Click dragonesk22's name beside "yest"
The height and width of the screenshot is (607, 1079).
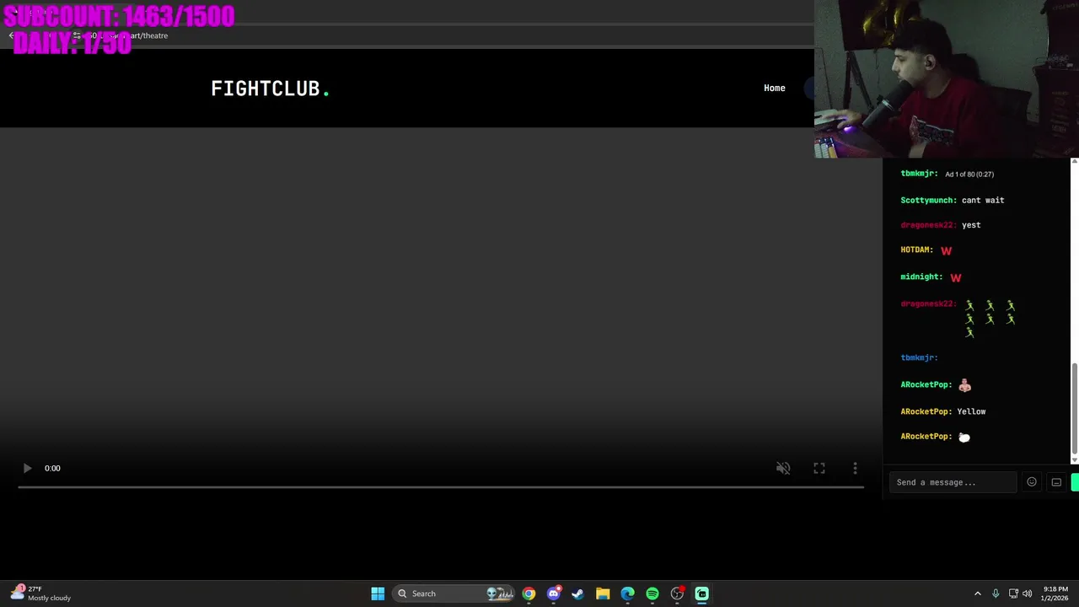928,225
